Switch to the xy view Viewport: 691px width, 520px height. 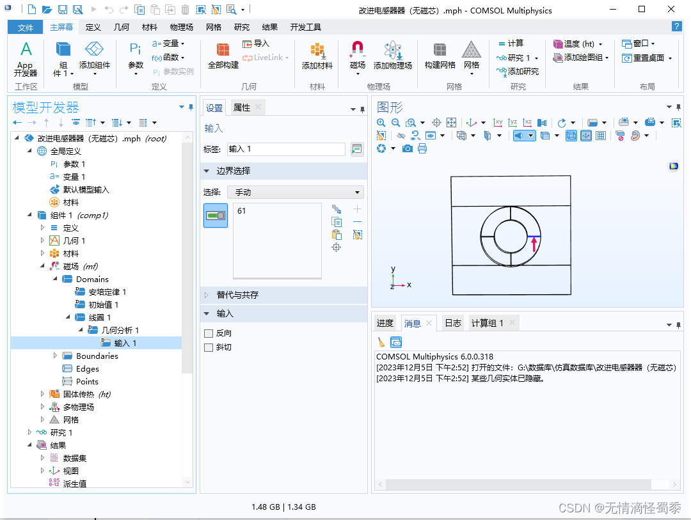[498, 123]
